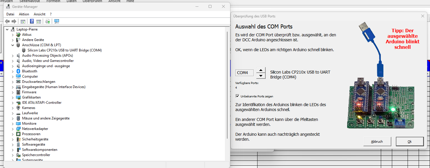Click the Kameras webcam icon
Screen dimensions: 430x168
tap(18, 108)
